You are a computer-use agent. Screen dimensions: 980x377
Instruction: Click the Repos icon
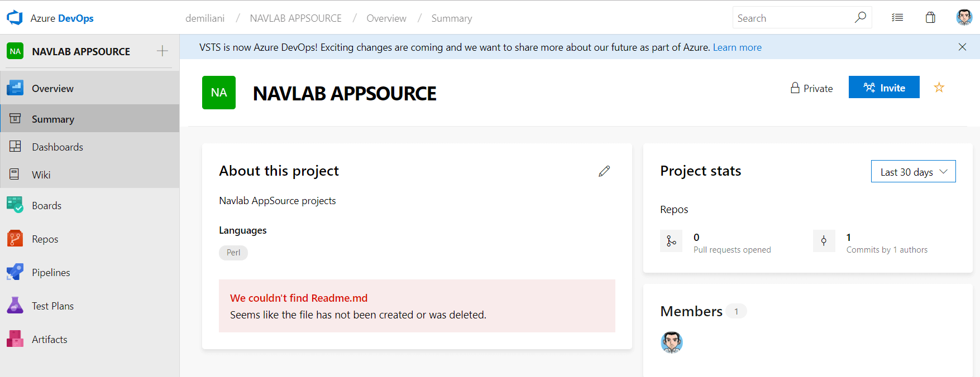[15, 238]
